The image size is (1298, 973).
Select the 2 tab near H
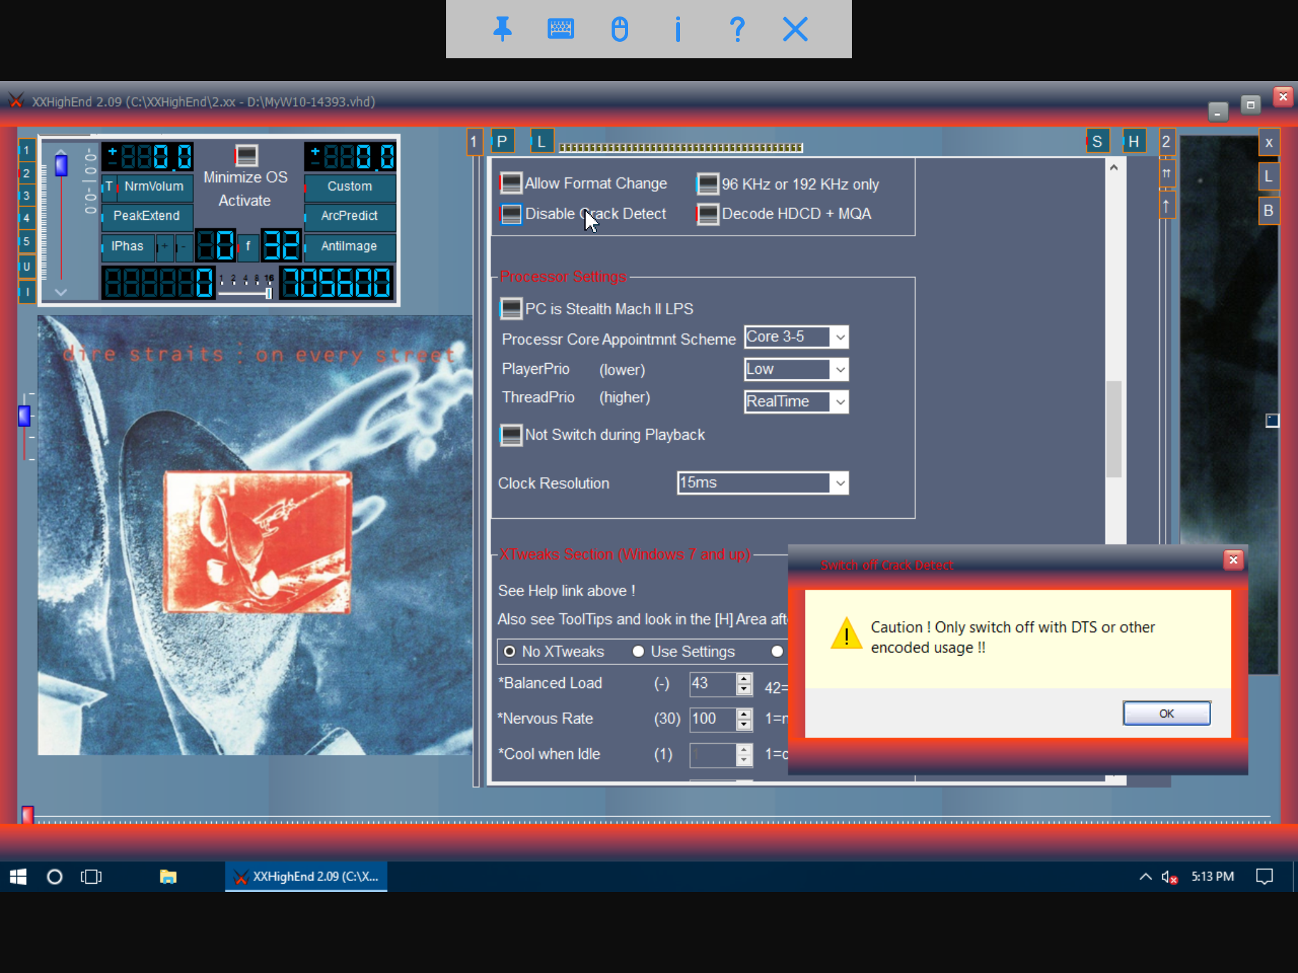pyautogui.click(x=1166, y=141)
